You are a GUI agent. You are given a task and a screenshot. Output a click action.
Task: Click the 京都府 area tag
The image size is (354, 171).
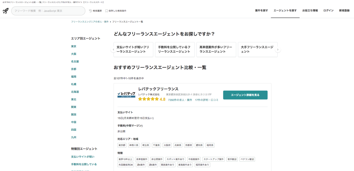(x=189, y=145)
